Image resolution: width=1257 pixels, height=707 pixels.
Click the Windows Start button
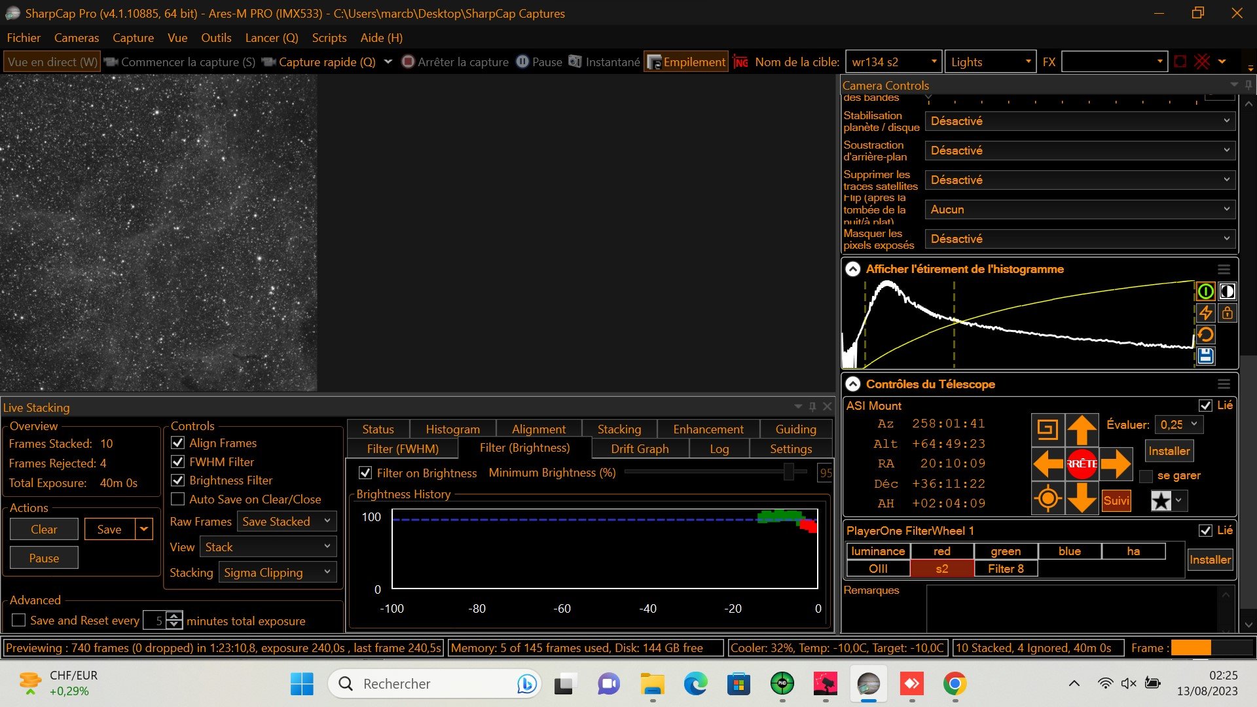(x=302, y=684)
